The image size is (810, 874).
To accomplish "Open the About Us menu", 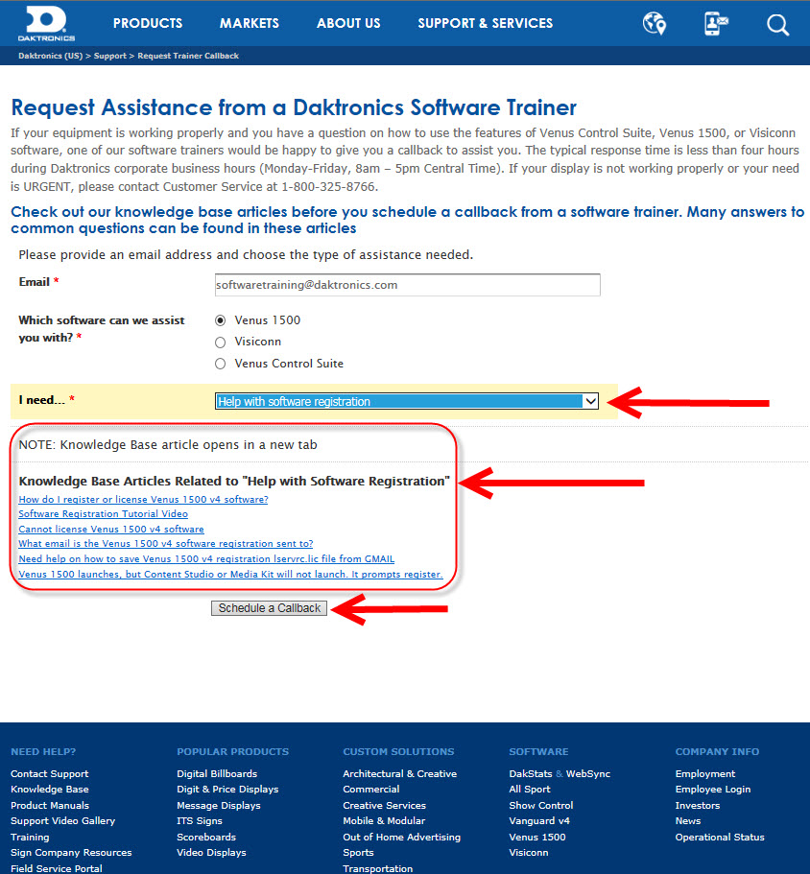I will [348, 23].
